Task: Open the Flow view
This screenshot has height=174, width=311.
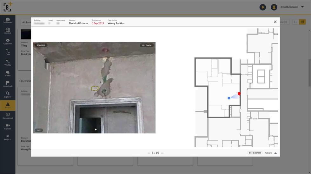Action: click(8, 52)
